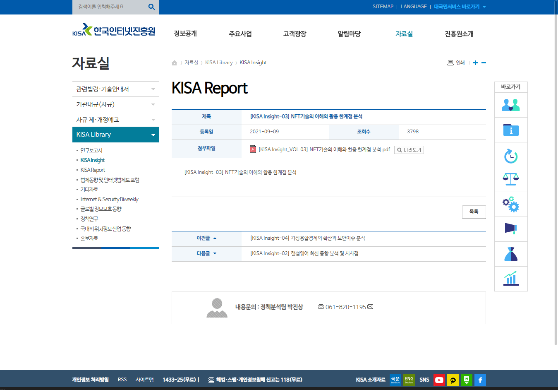Image resolution: width=558 pixels, height=390 pixels.
Task: Expand 기관내규(사규) sidebar section
Action: [x=116, y=104]
